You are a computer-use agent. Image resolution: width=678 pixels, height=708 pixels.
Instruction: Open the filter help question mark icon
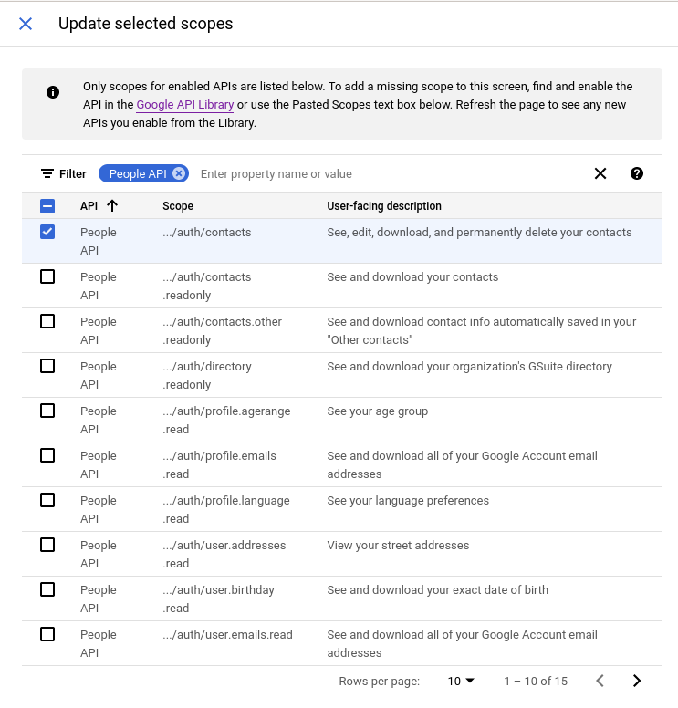[x=637, y=173]
